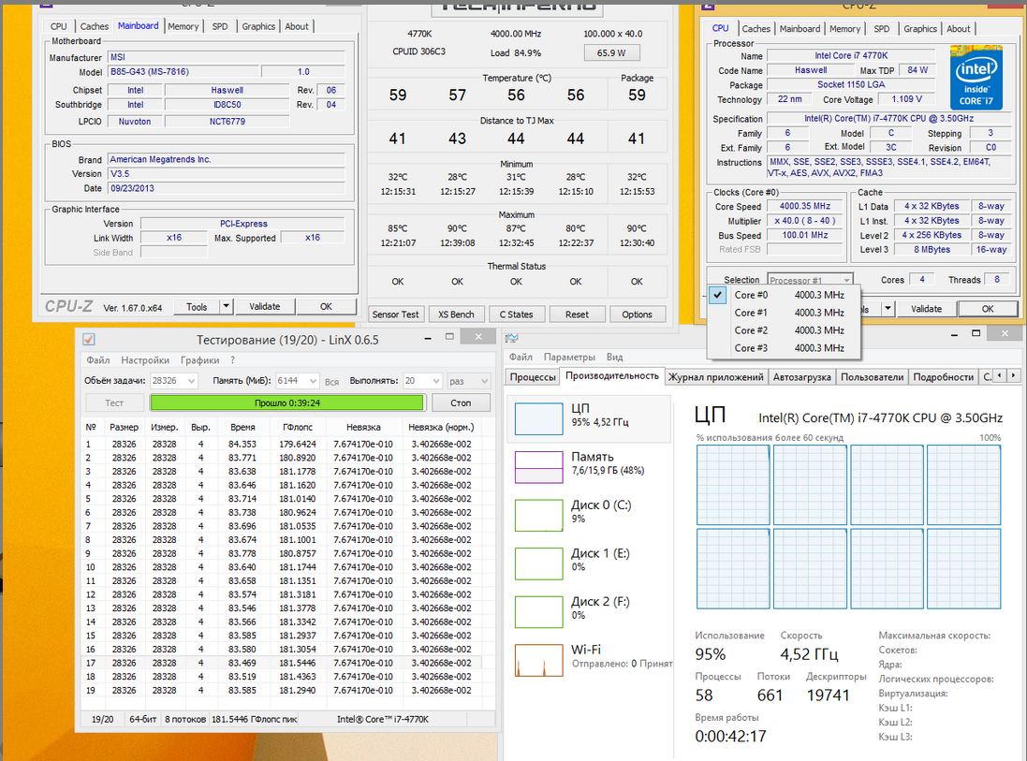Click OK in right CPU-Z window

(988, 309)
